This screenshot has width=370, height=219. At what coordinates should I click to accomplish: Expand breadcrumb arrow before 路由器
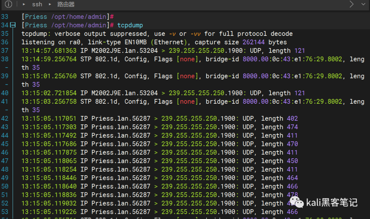(50, 4)
